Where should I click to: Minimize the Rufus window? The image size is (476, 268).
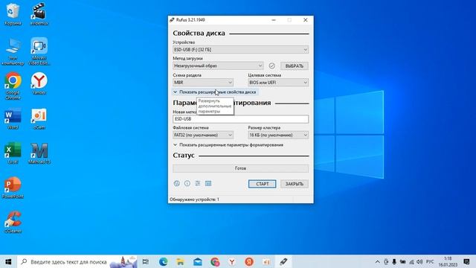[274, 20]
